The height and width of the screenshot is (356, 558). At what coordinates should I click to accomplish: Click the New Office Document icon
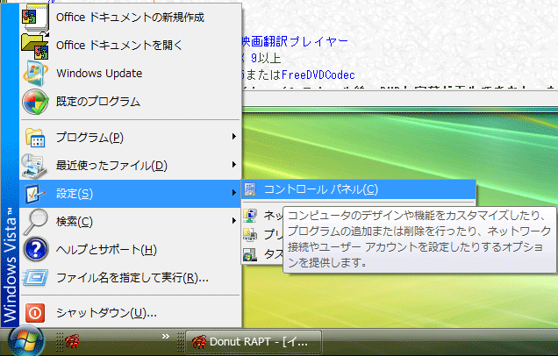pyautogui.click(x=35, y=17)
